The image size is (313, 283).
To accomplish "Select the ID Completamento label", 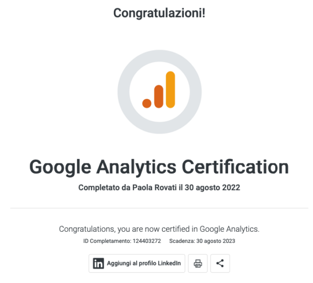I will [x=107, y=241].
